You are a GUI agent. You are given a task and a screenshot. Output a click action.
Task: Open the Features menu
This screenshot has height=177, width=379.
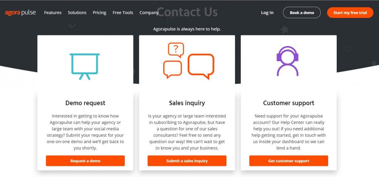(53, 13)
